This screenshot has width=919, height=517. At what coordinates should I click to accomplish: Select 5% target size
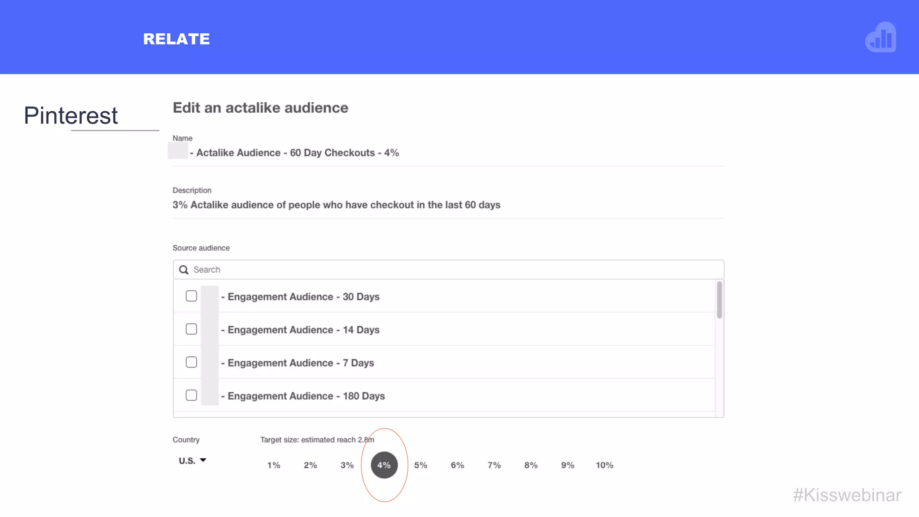click(x=421, y=465)
